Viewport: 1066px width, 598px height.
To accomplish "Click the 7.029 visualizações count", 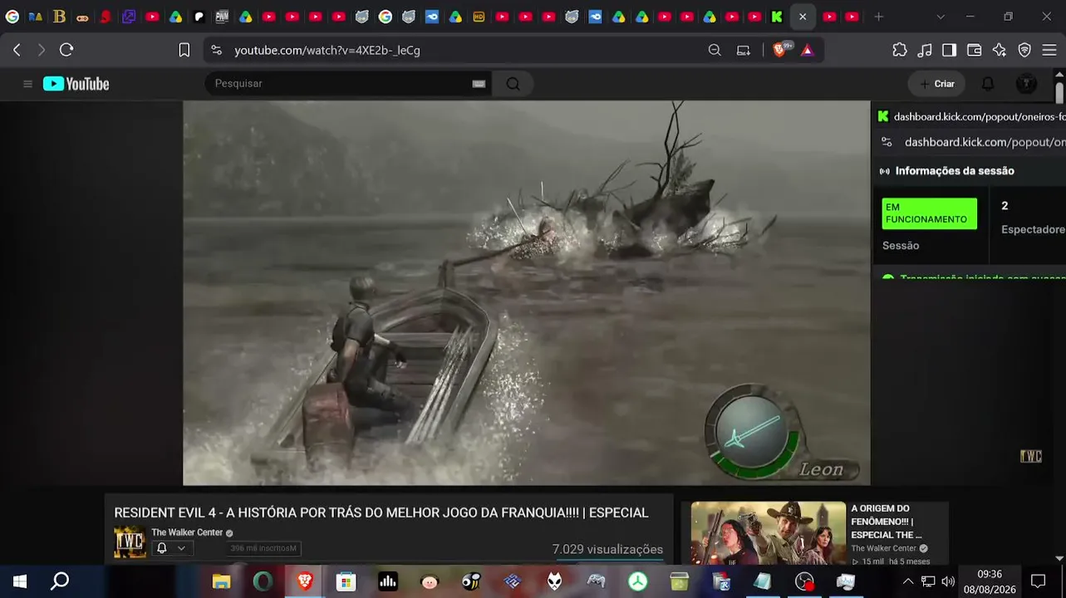I will coord(607,549).
